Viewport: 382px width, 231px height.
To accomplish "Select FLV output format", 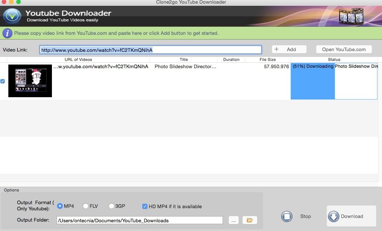I will tap(85, 206).
